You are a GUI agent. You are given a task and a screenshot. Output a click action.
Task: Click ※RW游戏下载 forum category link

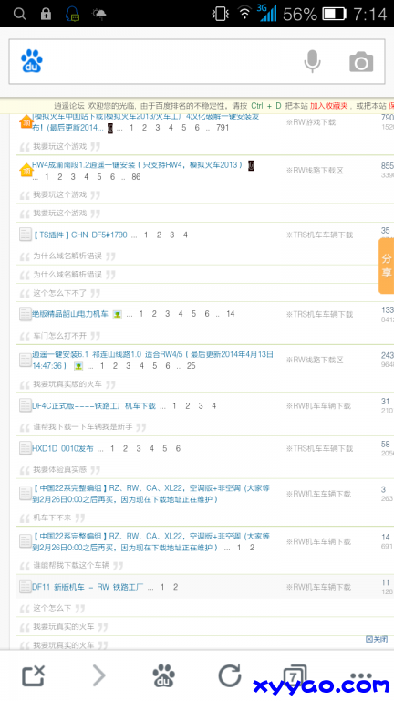coord(311,122)
